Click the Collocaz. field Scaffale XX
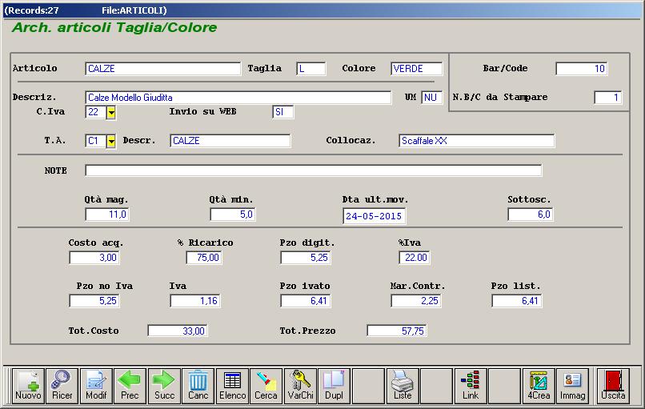 [x=476, y=141]
